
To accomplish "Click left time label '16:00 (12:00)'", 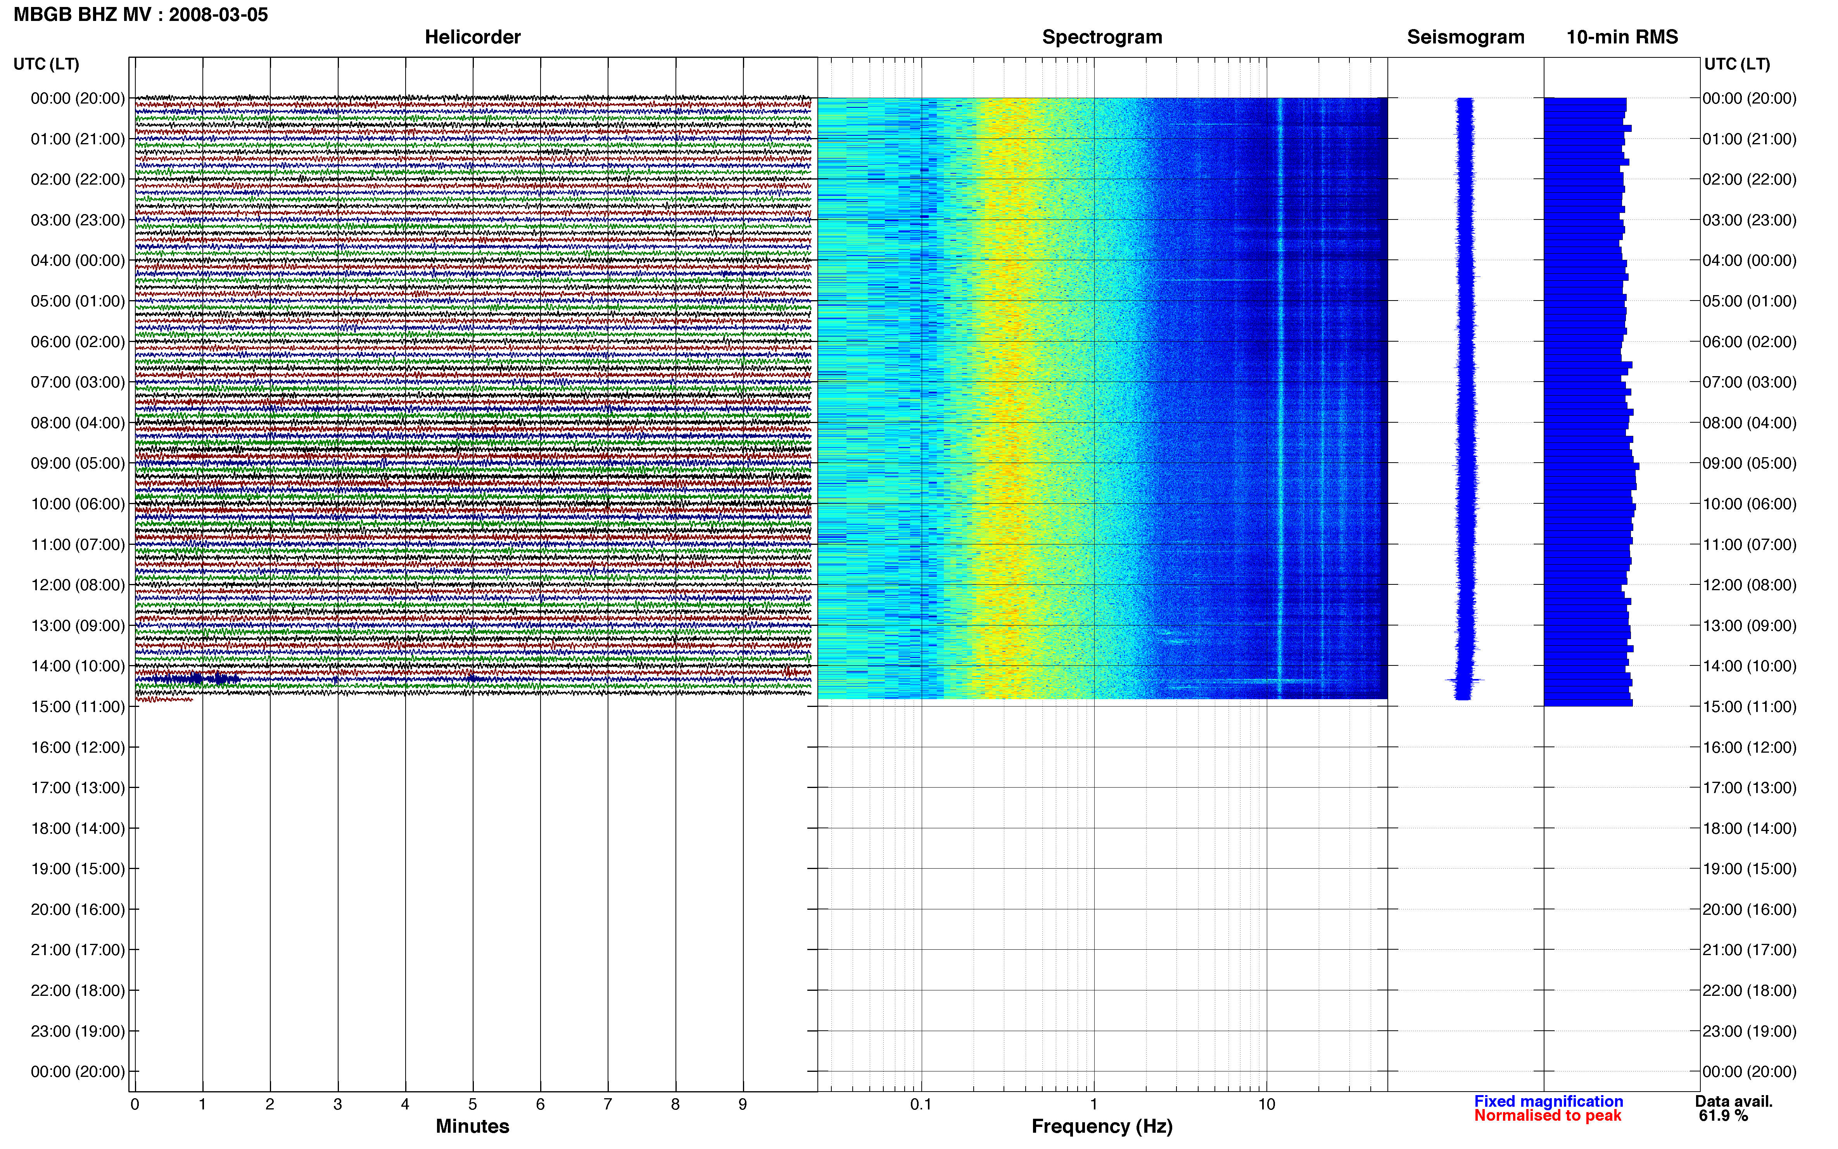I will tap(78, 748).
